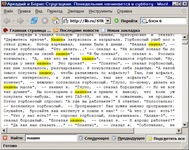Click highlighted word Машина in first line

[58, 40]
